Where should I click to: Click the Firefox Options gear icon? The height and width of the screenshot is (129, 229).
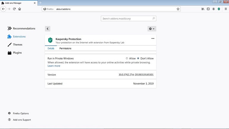click(x=9, y=113)
